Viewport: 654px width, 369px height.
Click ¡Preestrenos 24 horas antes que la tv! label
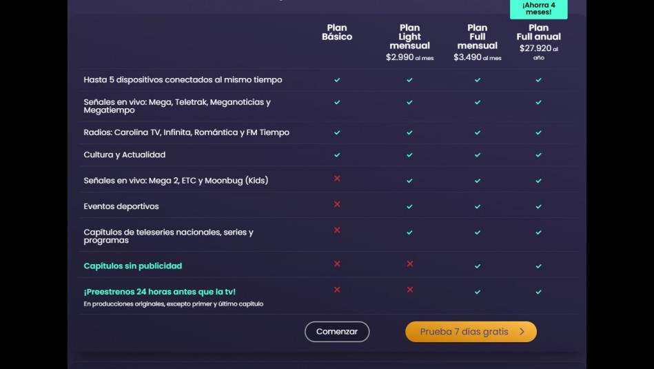point(160,292)
